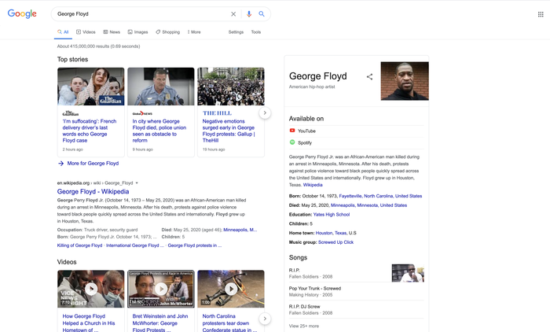The height and width of the screenshot is (332, 550).
Task: Click the Google logo
Action: 22,13
